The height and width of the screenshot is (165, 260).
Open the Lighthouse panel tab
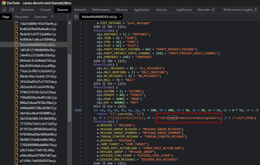184,10
